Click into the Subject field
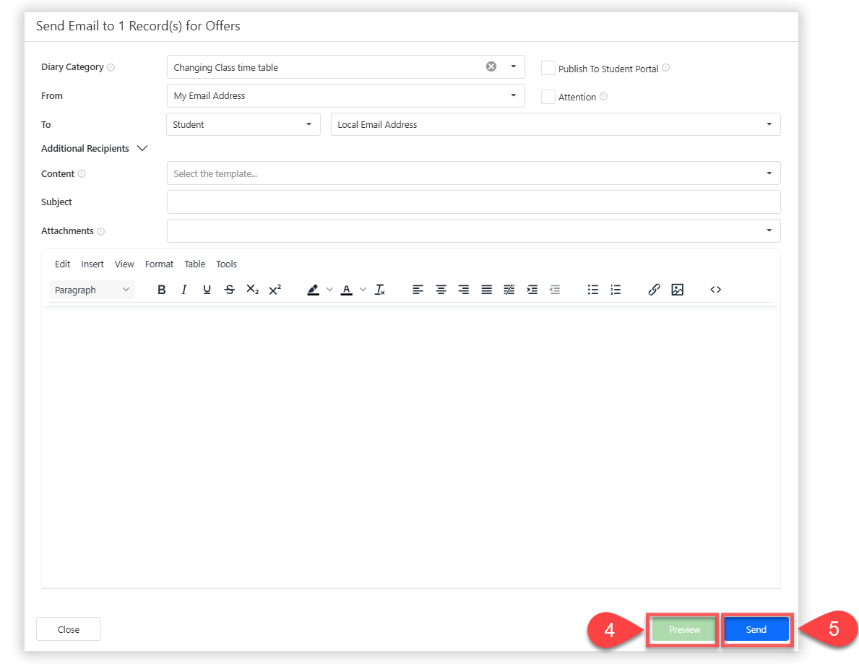 coord(473,202)
